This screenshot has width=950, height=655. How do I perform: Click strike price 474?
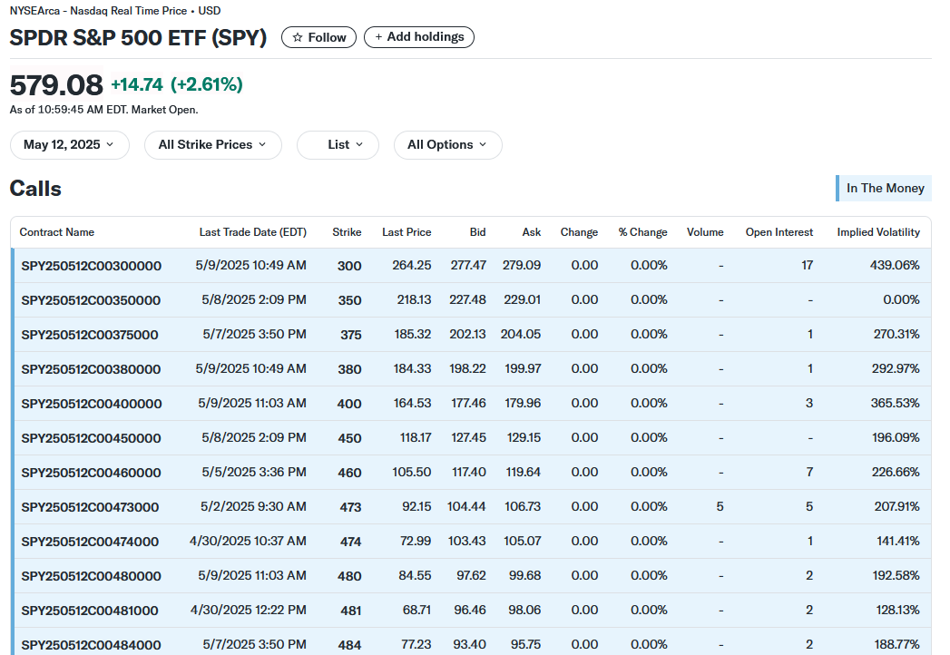pyautogui.click(x=350, y=542)
